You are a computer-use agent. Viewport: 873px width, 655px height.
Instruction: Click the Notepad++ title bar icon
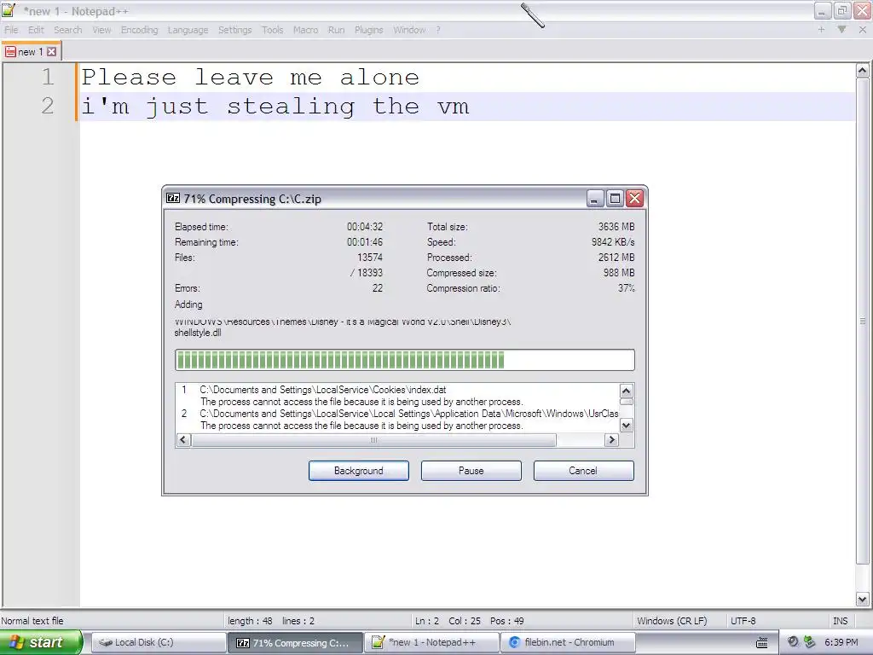coord(9,10)
